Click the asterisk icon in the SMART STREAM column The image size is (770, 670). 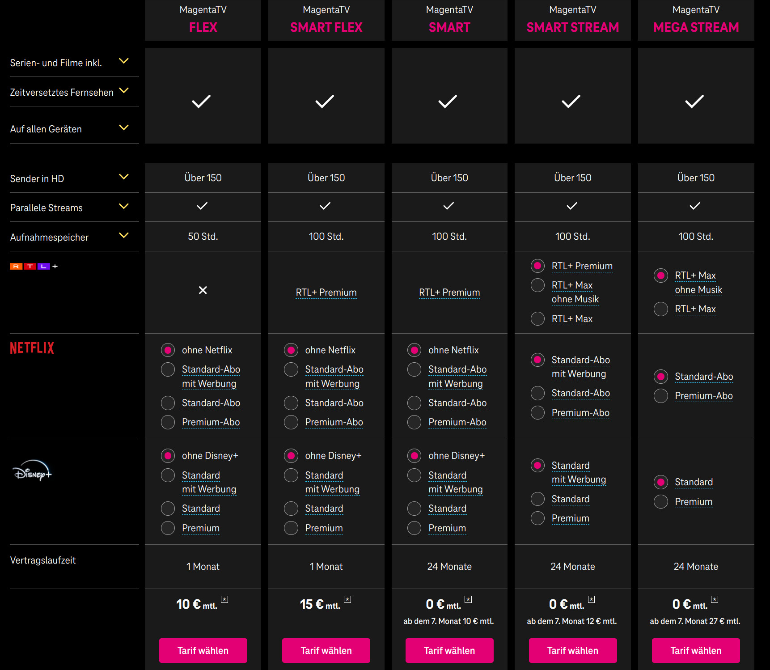591,598
